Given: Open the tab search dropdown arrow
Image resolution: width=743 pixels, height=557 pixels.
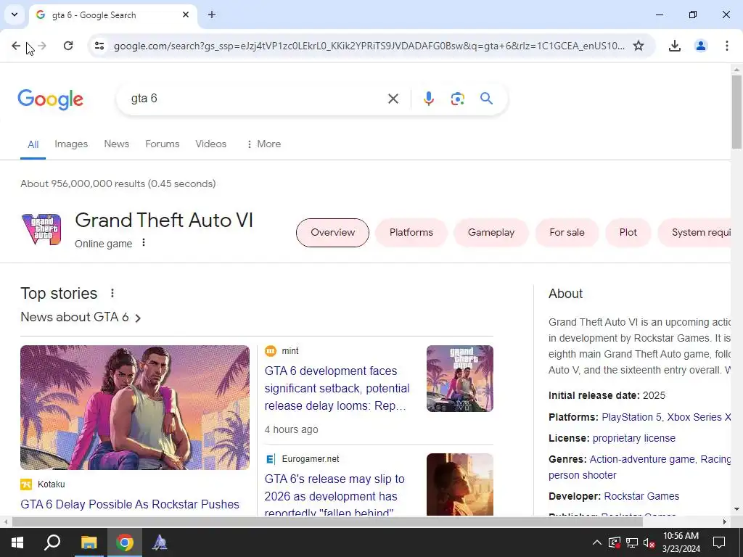Looking at the screenshot, I should coord(15,15).
